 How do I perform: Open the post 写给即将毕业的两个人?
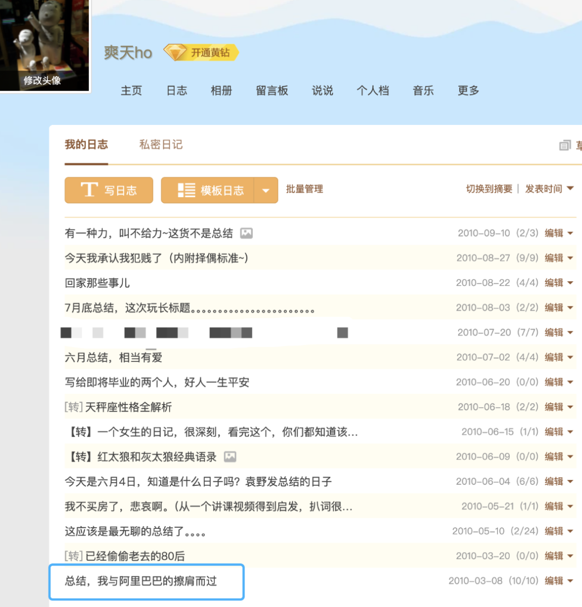click(x=157, y=382)
